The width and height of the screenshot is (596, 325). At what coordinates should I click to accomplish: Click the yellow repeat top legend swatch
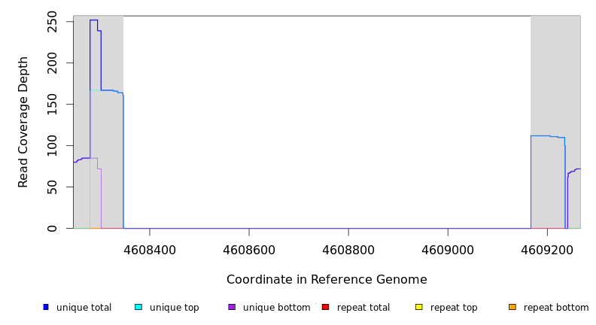419,307
